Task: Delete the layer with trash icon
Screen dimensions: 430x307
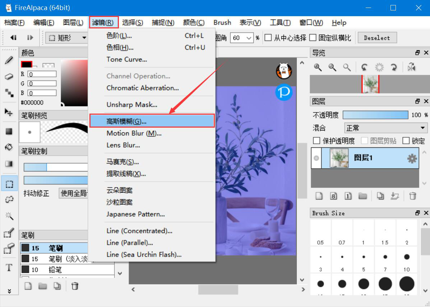Action: point(412,196)
